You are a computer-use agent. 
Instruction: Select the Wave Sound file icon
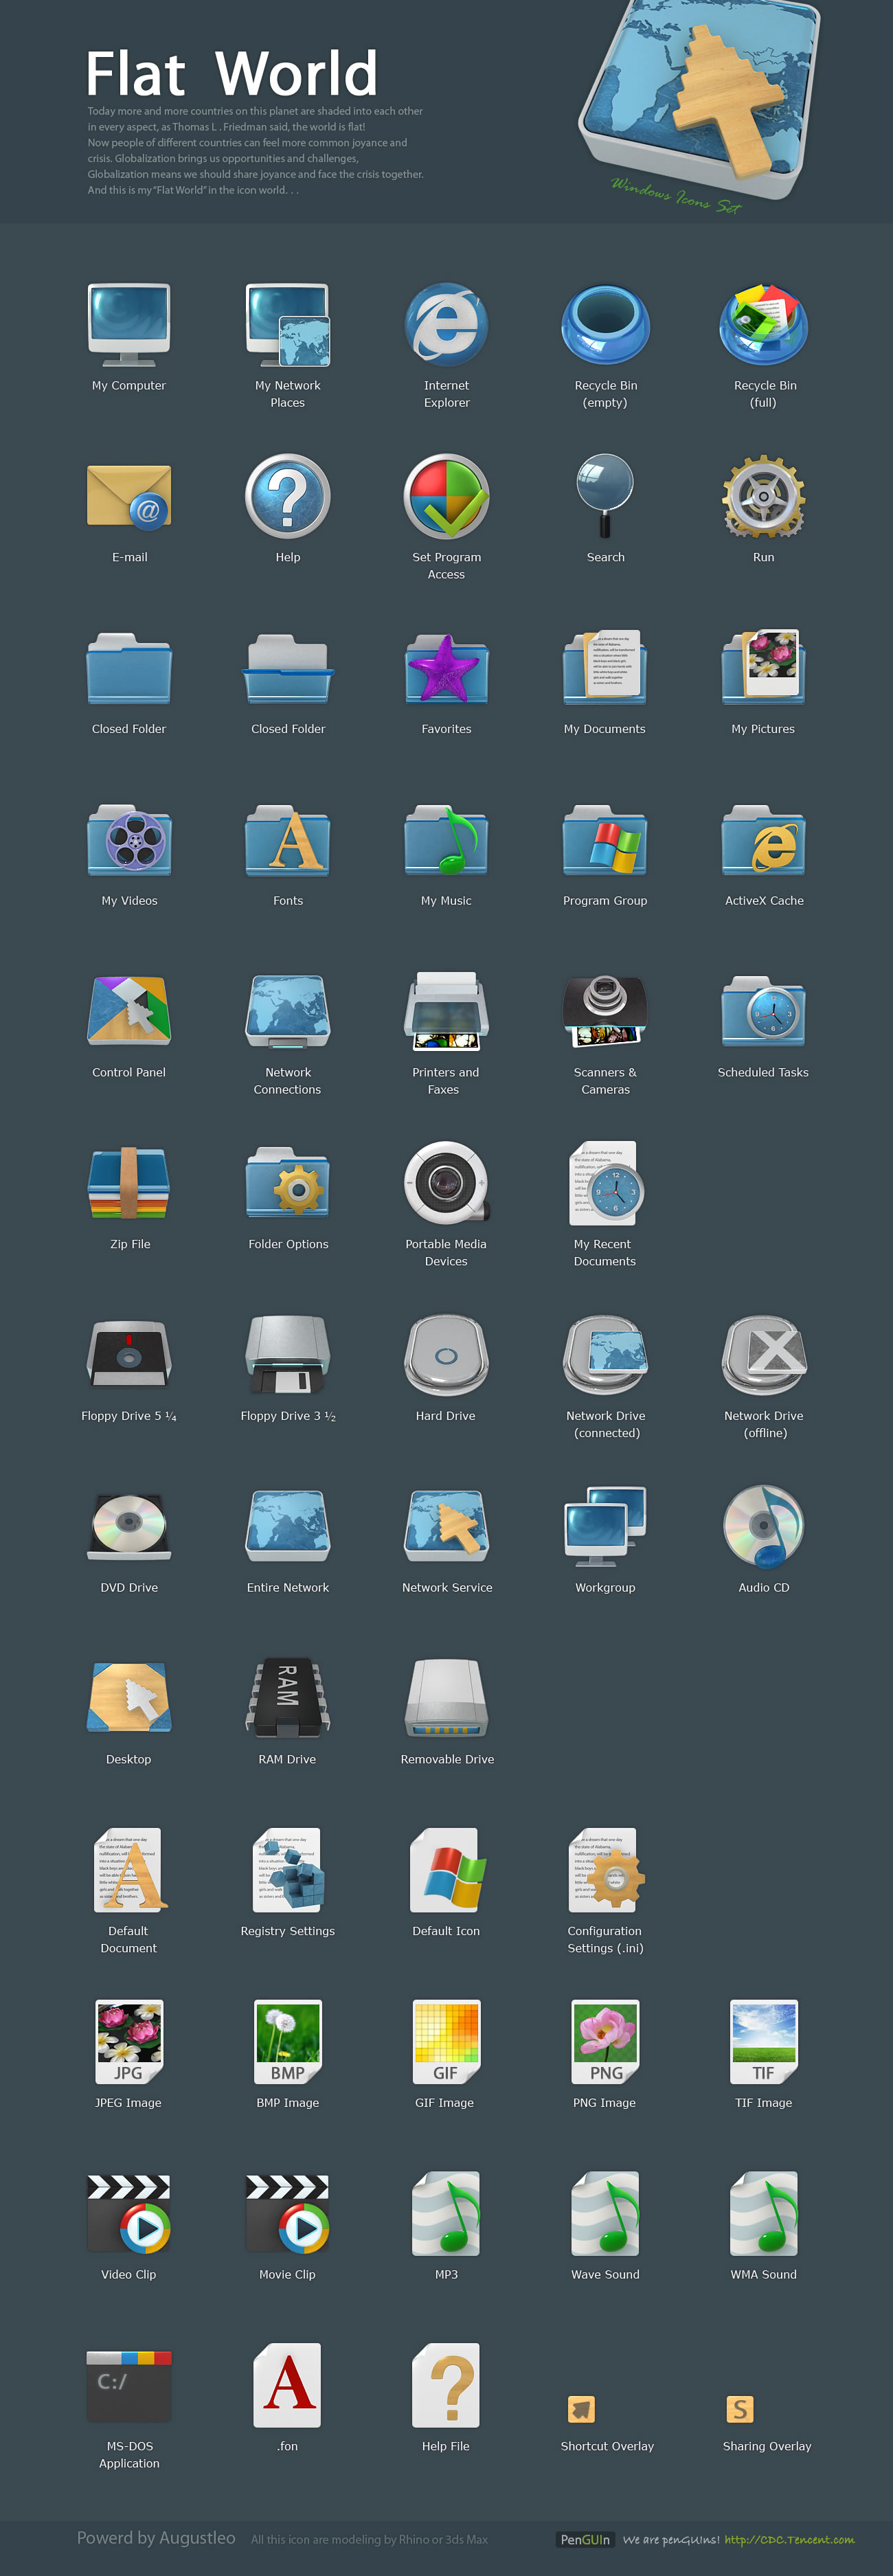(x=605, y=2213)
